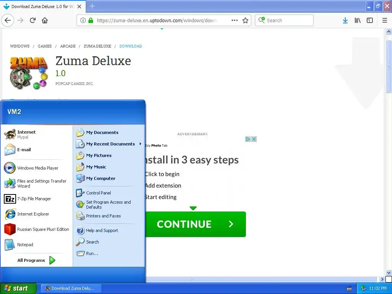392x294 pixels.
Task: Open the Library icon in toolbar
Action: (x=358, y=20)
